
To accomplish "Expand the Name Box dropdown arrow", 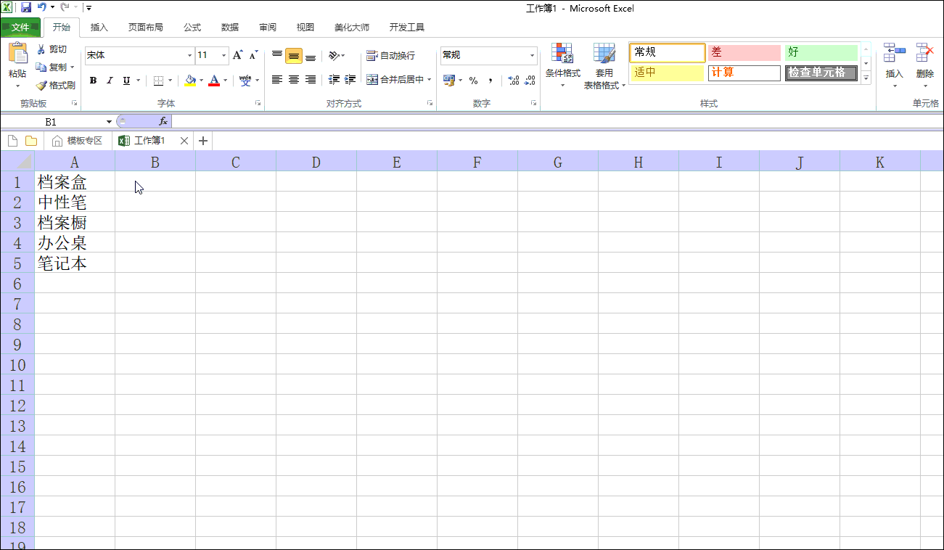I will 109,122.
